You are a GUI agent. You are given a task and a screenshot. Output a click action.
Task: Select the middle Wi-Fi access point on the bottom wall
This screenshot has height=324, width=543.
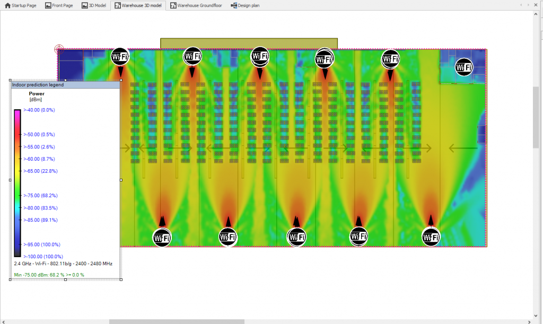pyautogui.click(x=297, y=237)
